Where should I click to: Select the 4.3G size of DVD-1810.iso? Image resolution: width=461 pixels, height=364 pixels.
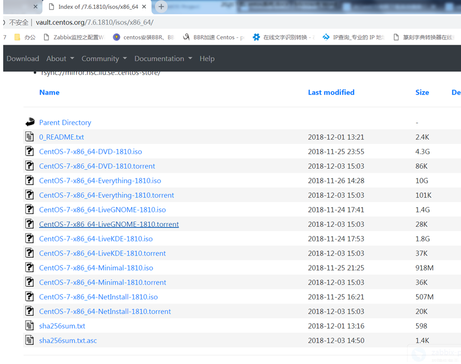pyautogui.click(x=423, y=152)
